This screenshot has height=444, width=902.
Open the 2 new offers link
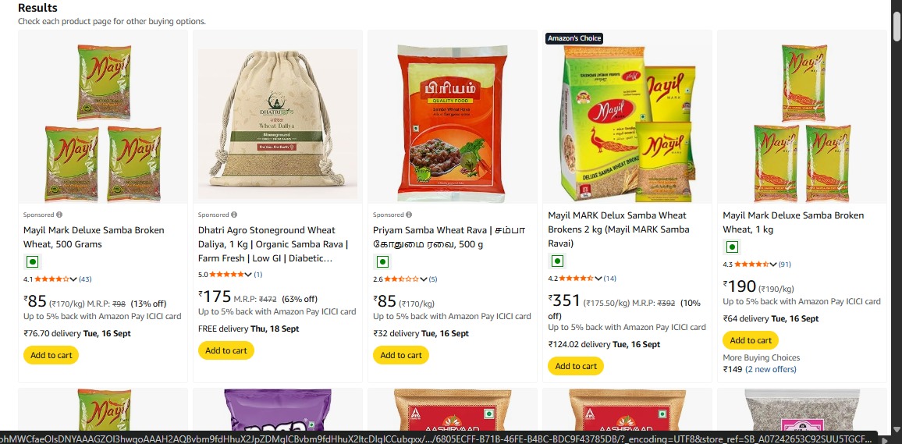[771, 369]
